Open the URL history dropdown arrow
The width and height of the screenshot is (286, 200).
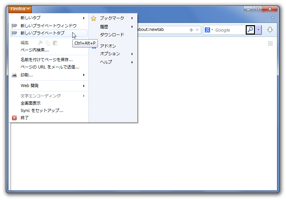pyautogui.click(x=197, y=30)
